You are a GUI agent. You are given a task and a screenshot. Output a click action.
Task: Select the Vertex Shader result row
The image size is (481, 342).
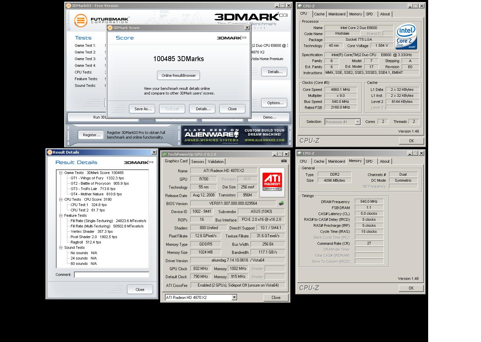[x=92, y=231]
